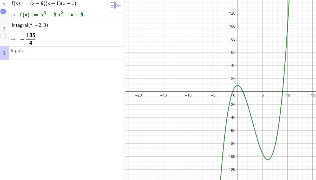Click the green cubic curve at its local minimum

[x=268, y=159]
